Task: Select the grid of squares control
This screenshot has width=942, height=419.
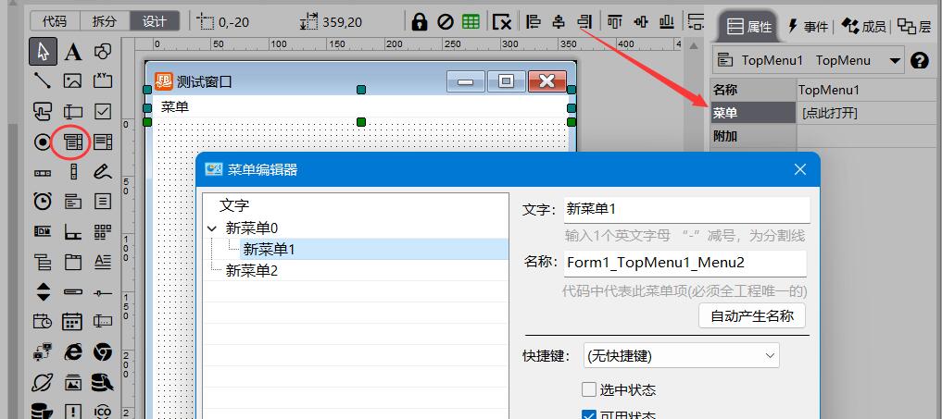Action: coord(103,232)
